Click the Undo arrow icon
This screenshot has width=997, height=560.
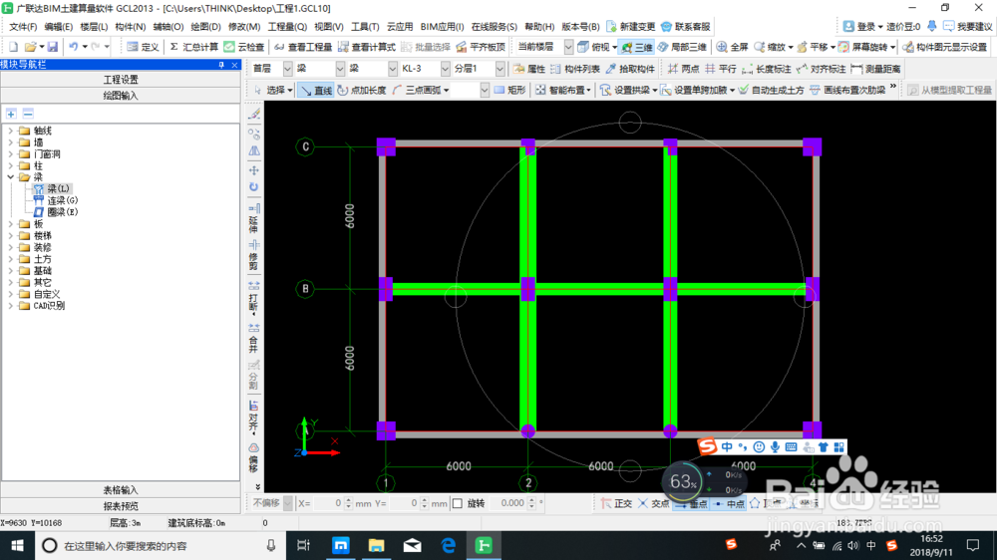click(74, 47)
